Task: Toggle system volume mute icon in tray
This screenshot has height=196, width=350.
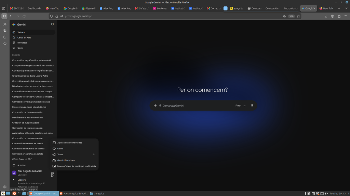Action: click(x=326, y=194)
